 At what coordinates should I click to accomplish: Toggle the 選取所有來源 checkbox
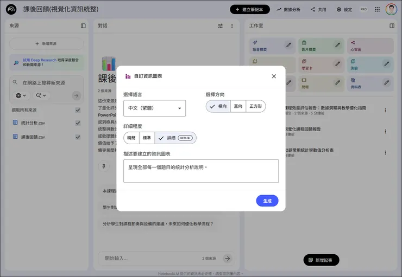[x=78, y=110]
